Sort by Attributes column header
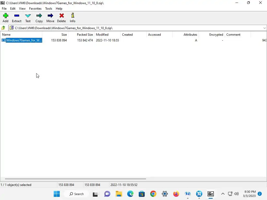This screenshot has height=200, width=267. point(185,35)
